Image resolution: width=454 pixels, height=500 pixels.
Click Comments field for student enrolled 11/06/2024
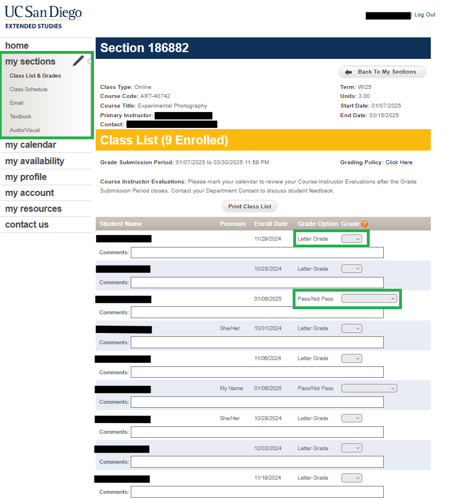(x=257, y=373)
